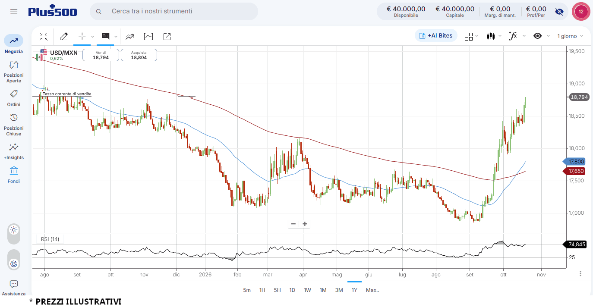Click the Marg. di mant. value
Viewport: 593px width, 307px height.
[x=500, y=11]
